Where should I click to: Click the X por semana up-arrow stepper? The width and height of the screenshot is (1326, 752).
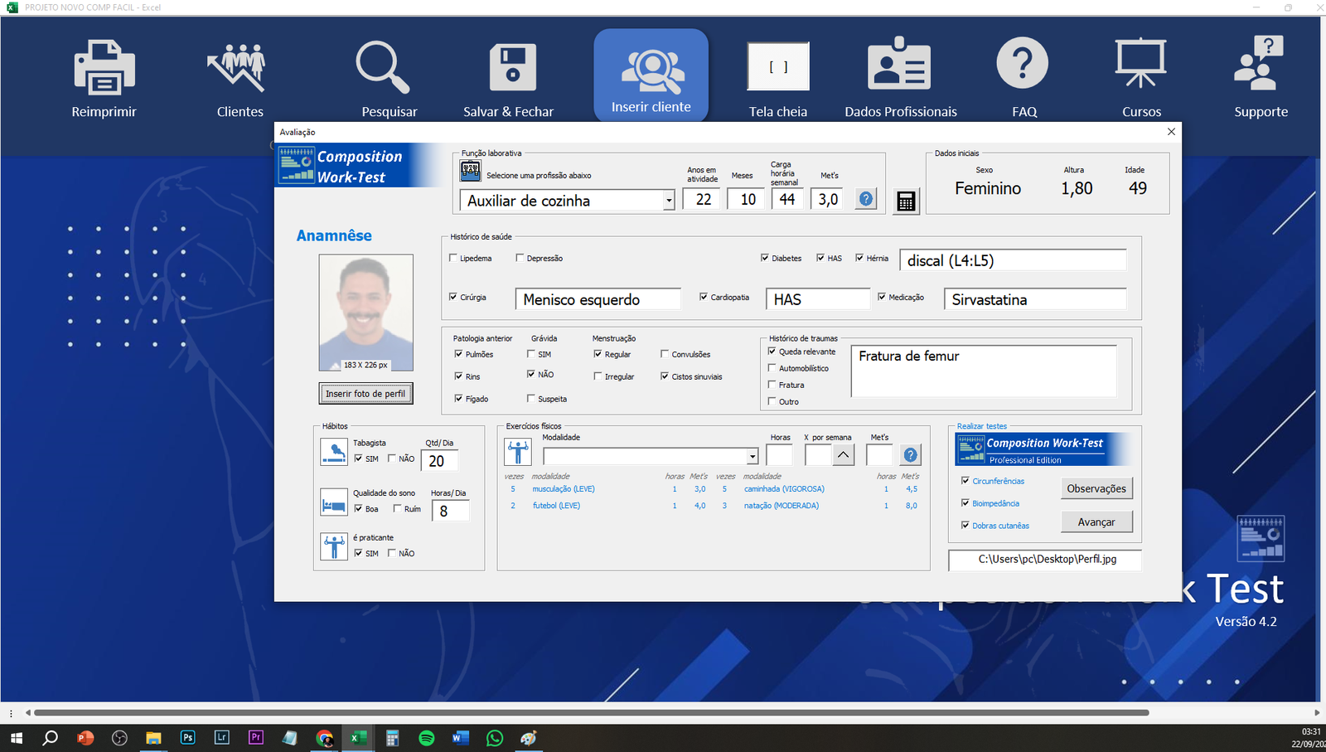coord(843,454)
